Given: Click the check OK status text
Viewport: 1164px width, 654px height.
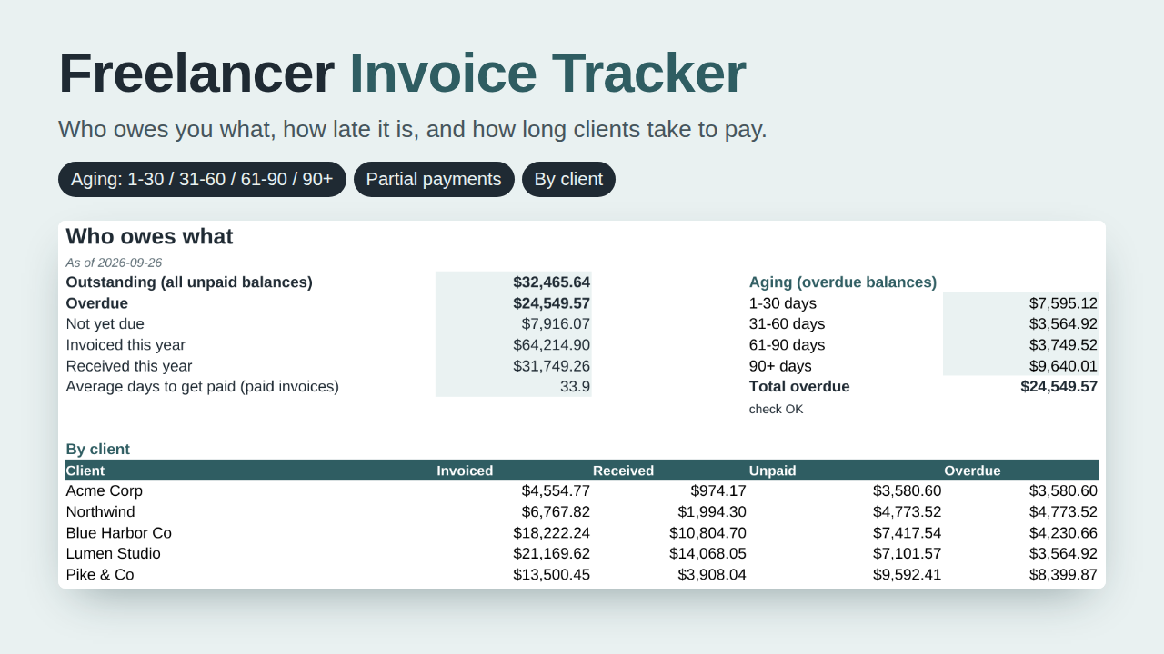Looking at the screenshot, I should 777,410.
